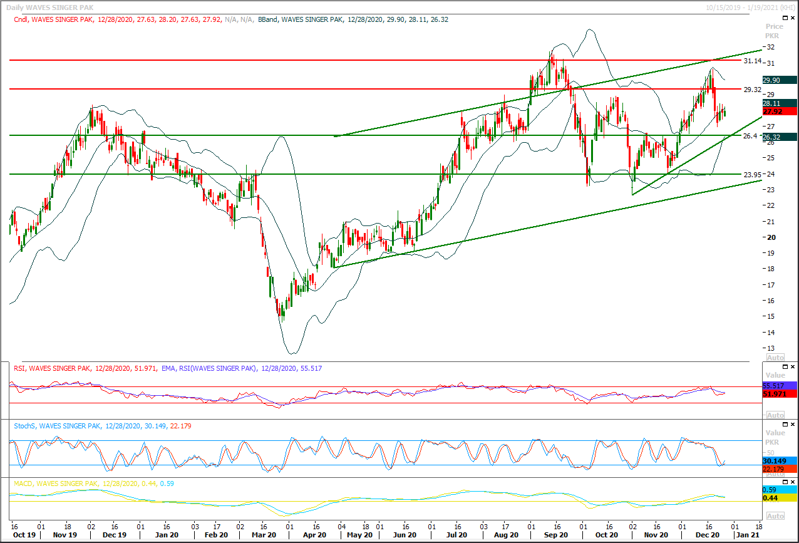Click the Jan 21 month label
This screenshot has width=799, height=543.
pos(749,535)
